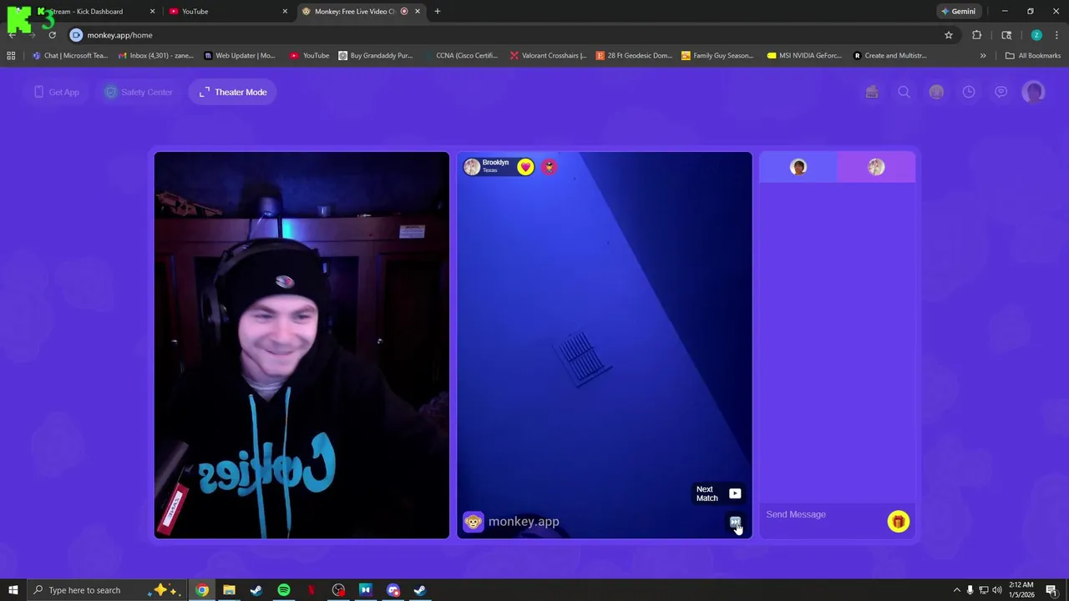Open Chrome profile avatar Z
Screen dimensions: 1069x601
point(1036,35)
